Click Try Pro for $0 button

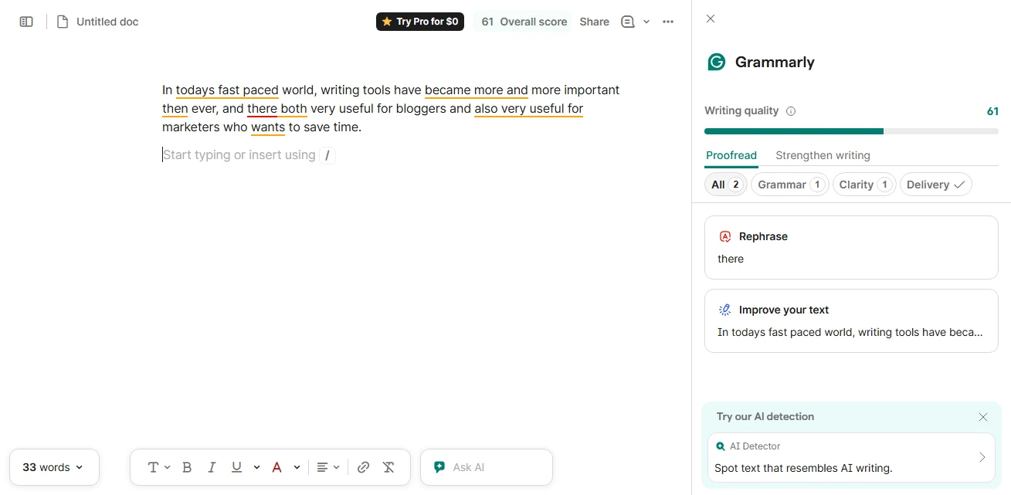pyautogui.click(x=420, y=22)
